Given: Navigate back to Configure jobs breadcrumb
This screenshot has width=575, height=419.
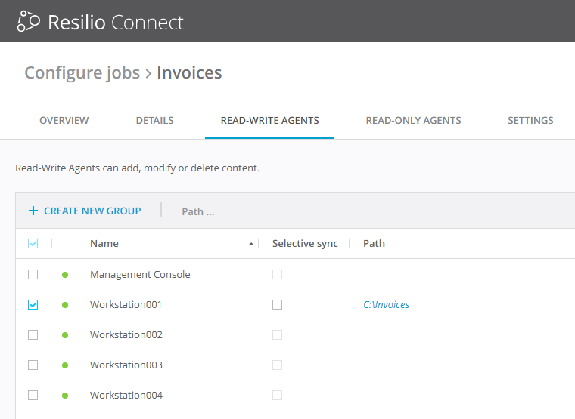Looking at the screenshot, I should (x=82, y=73).
